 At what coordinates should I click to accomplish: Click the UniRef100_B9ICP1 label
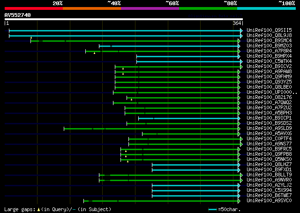click(269, 118)
